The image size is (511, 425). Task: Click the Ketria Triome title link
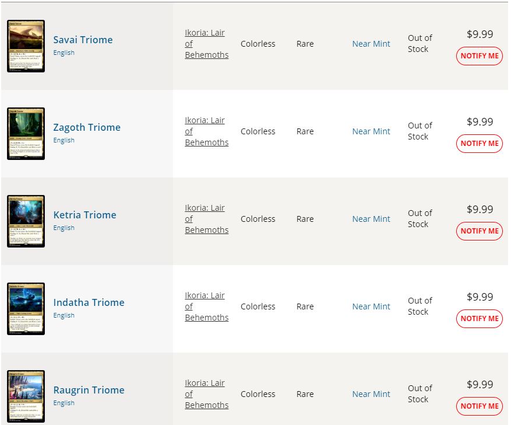pos(84,215)
